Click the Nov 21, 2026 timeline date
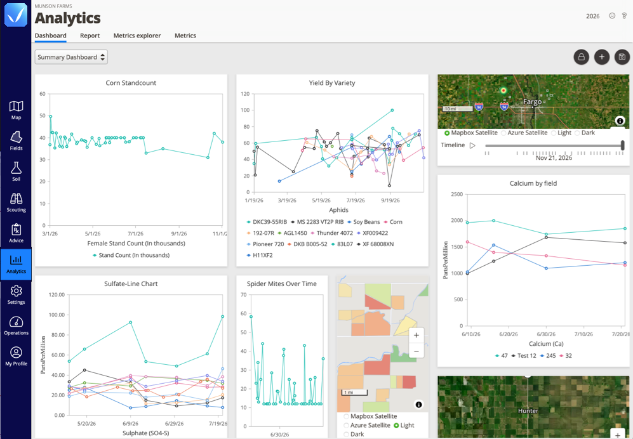633x439 pixels. click(x=554, y=158)
